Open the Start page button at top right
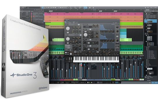 point(148,8)
